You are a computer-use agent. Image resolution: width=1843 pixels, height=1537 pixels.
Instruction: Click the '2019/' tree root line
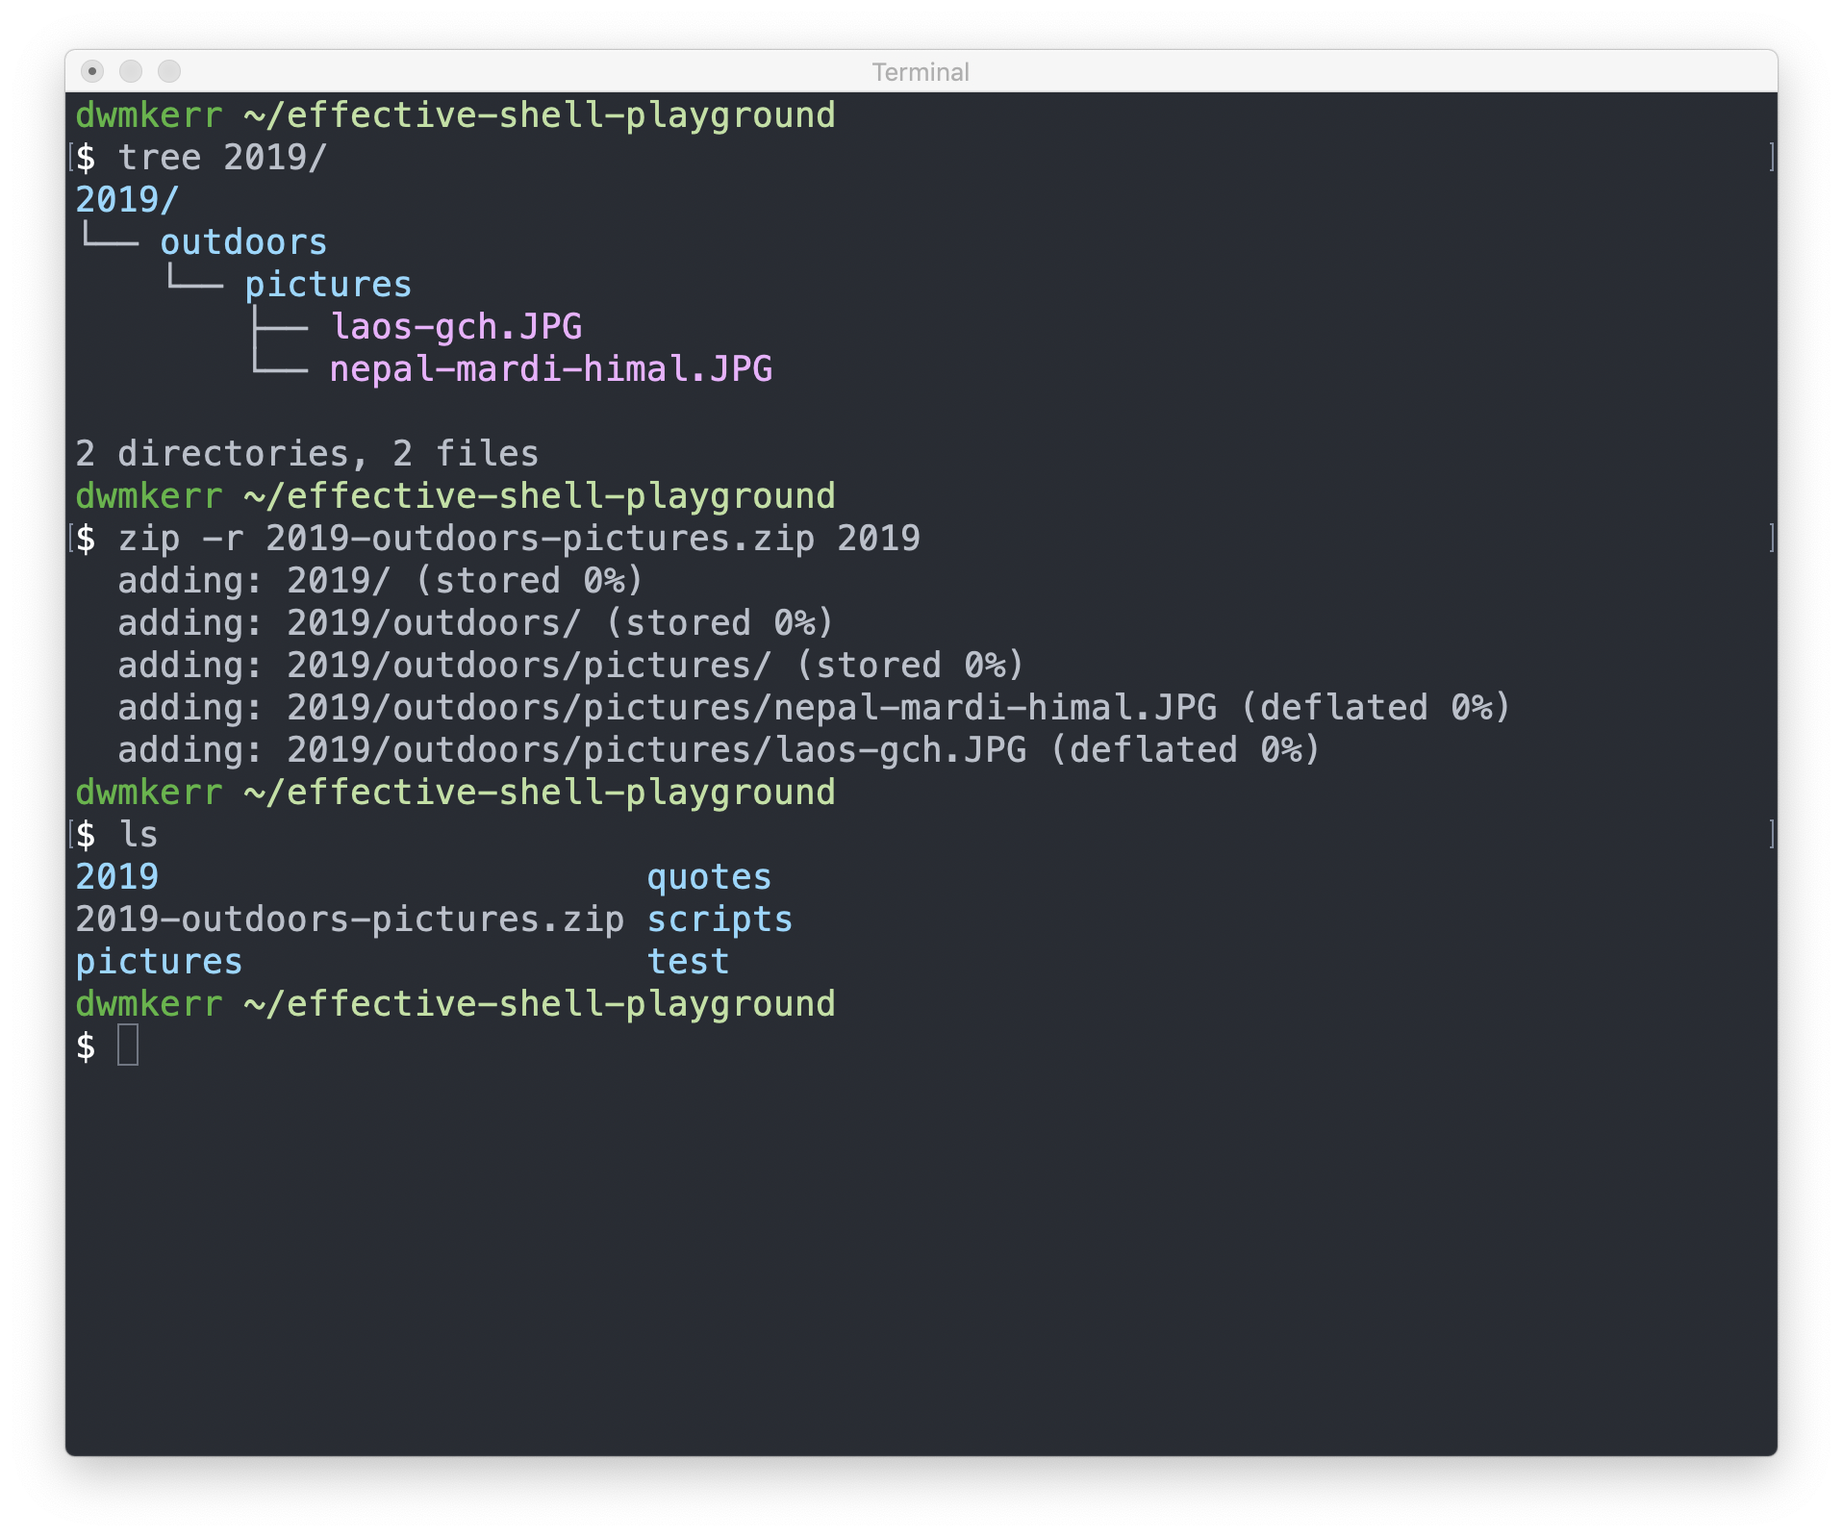click(x=127, y=199)
